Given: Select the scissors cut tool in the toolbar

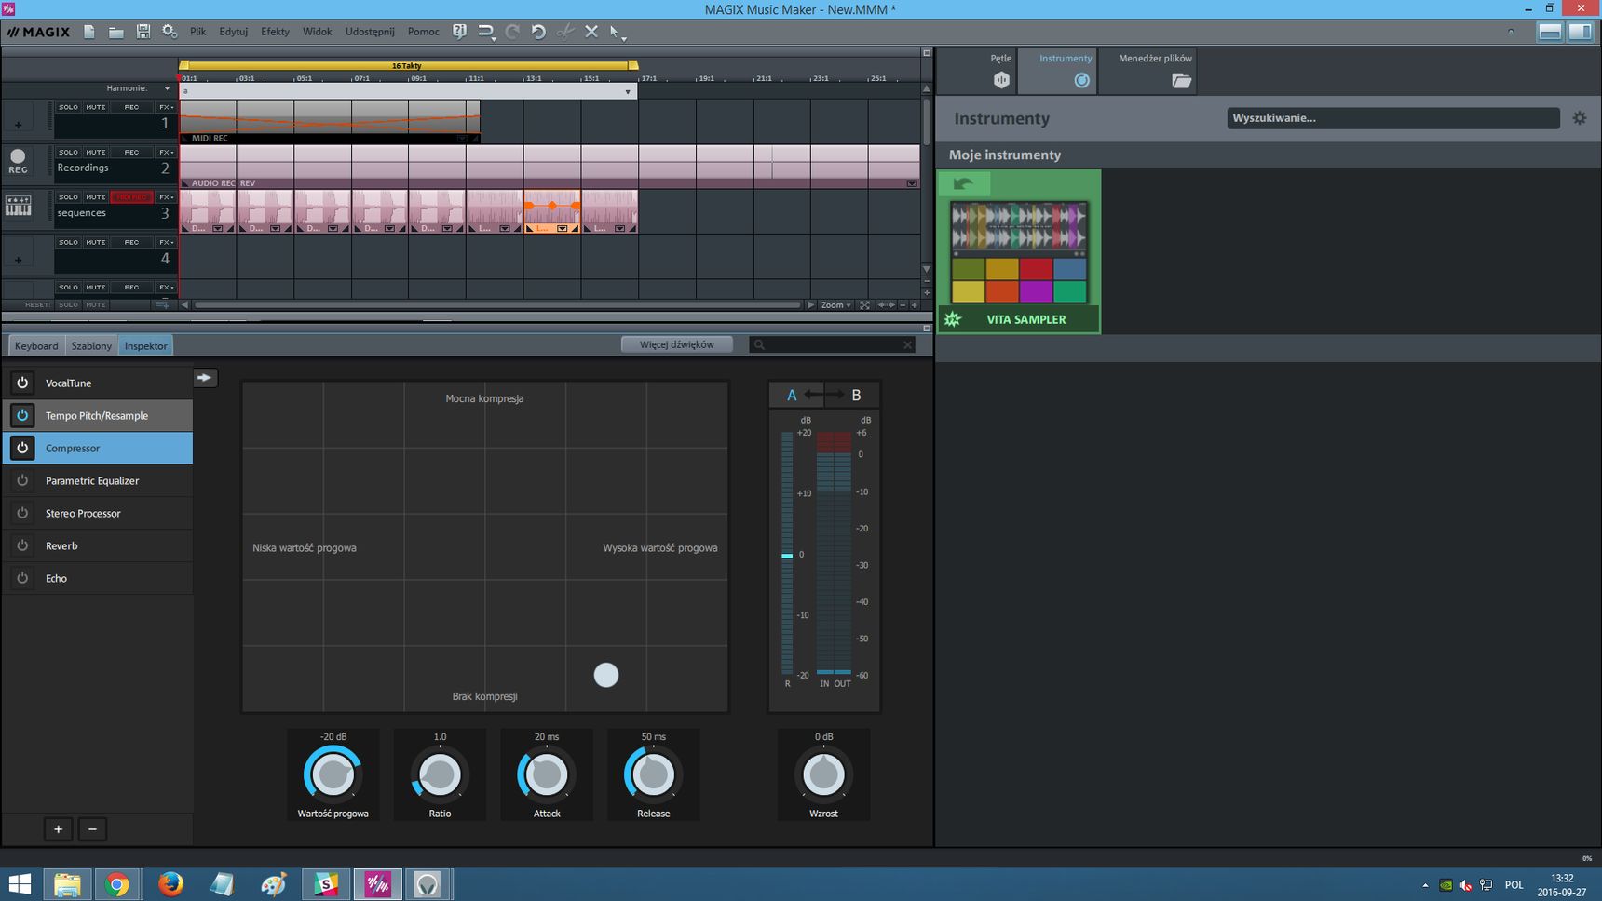Looking at the screenshot, I should (565, 32).
